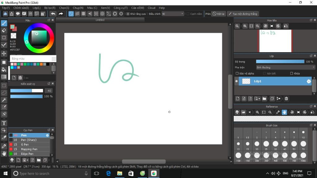The width and height of the screenshot is (317, 178).
Task: Adjust brush size slider at 40
Action: (27, 91)
